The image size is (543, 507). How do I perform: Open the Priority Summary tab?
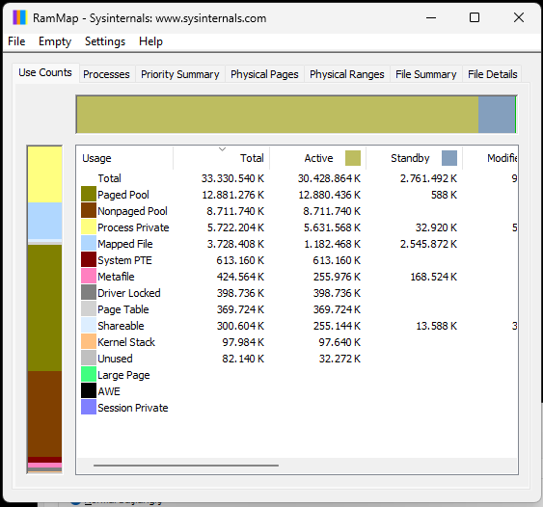tap(180, 74)
